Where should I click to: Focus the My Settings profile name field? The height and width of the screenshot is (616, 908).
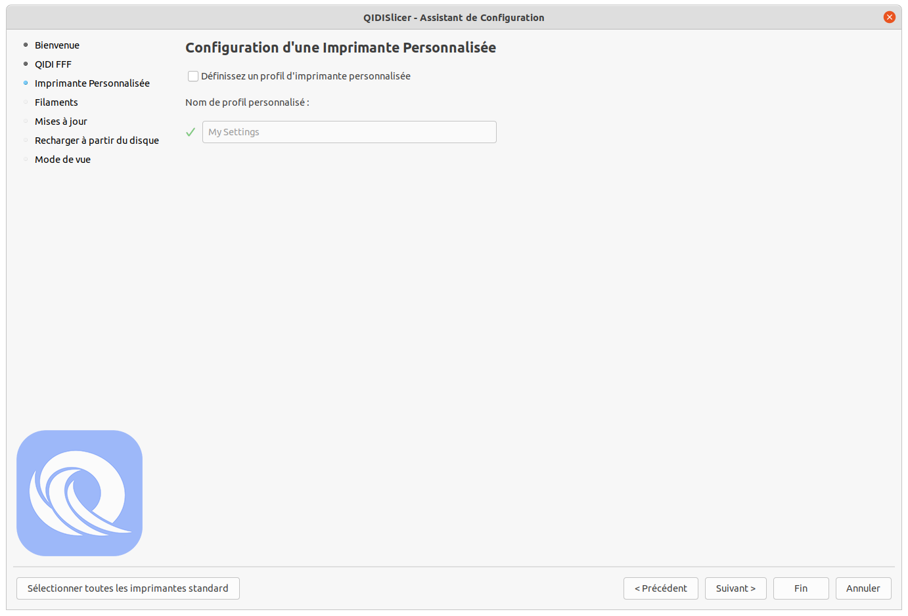tap(349, 132)
